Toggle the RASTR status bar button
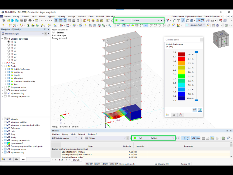 pos(97,164)
